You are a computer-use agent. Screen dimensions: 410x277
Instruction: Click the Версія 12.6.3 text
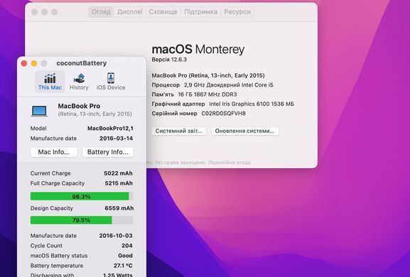point(169,60)
